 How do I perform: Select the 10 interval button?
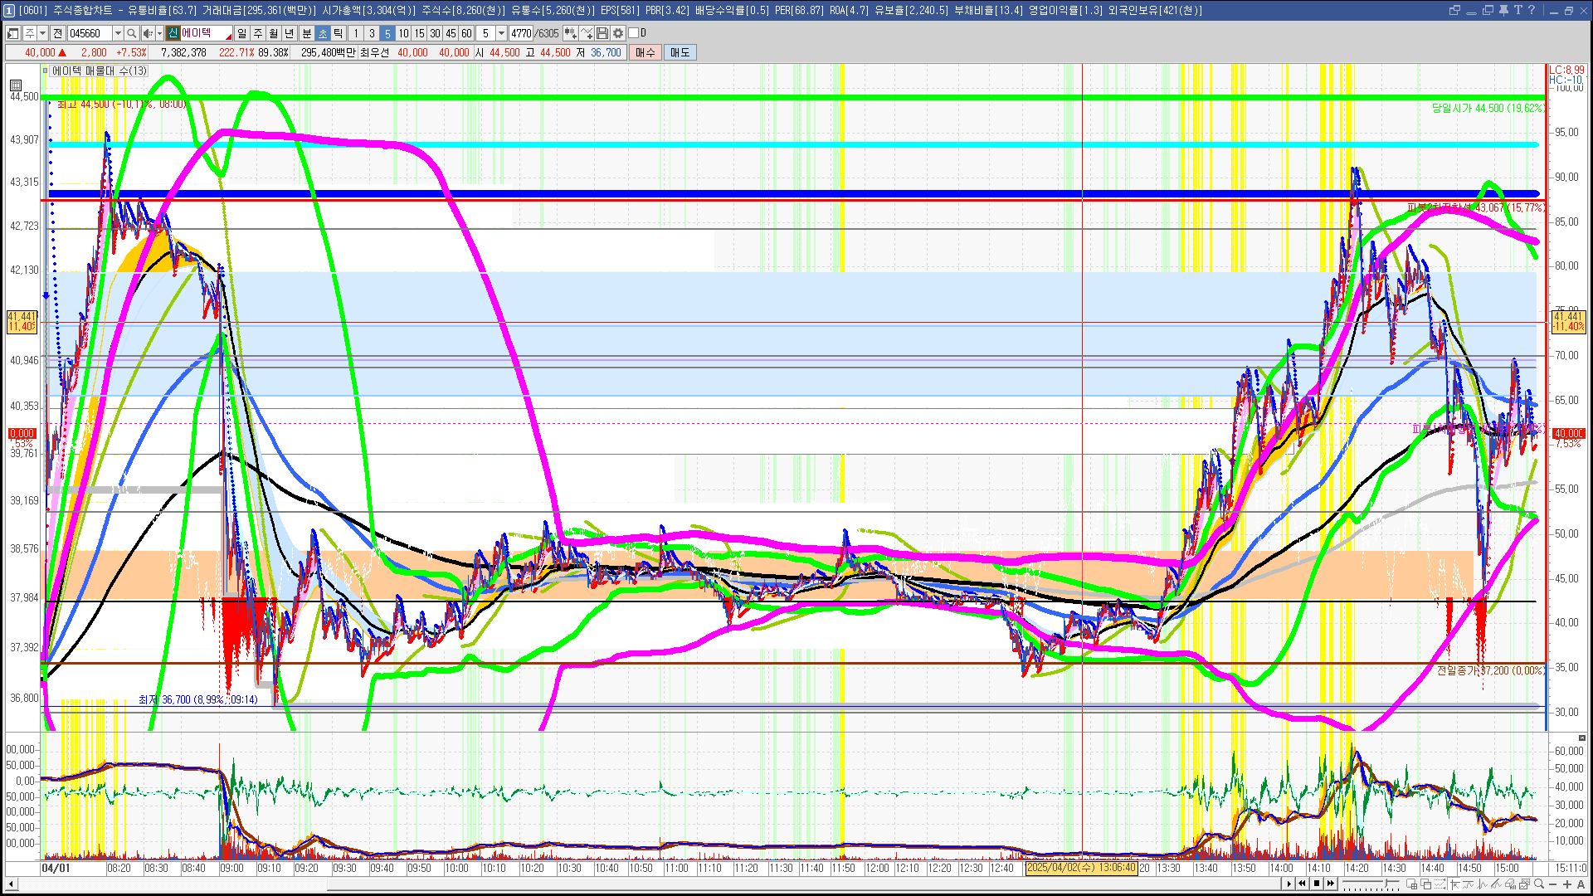pyautogui.click(x=403, y=33)
